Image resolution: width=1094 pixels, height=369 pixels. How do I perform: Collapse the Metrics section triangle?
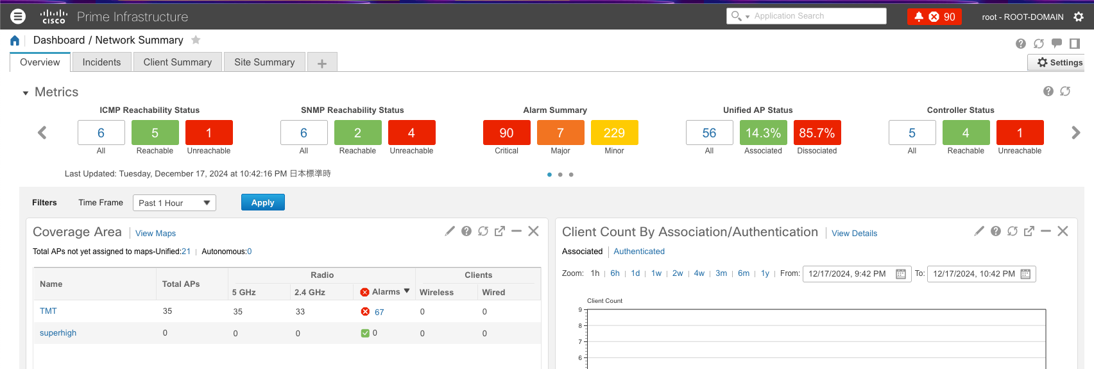pos(26,93)
